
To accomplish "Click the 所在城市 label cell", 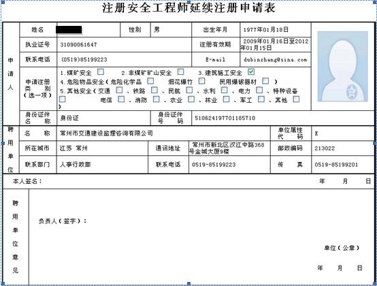I will (x=37, y=148).
